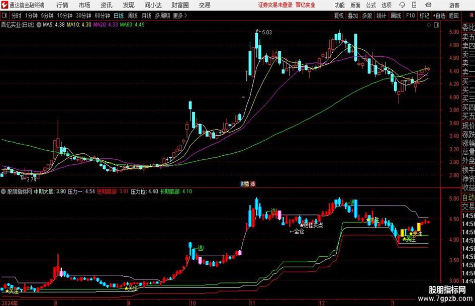This screenshot has width=475, height=306.
Task: Open F10 company info
Action: pos(410,16)
